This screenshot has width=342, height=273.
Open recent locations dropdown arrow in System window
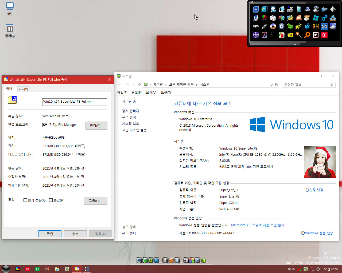point(133,85)
